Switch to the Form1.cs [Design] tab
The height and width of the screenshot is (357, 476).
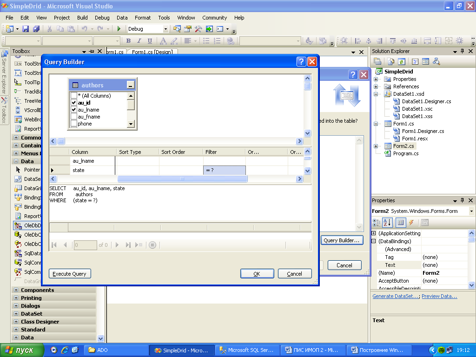click(152, 52)
